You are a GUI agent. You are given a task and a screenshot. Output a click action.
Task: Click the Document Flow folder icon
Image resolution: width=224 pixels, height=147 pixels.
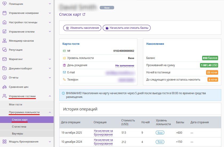[x=4, y=68]
